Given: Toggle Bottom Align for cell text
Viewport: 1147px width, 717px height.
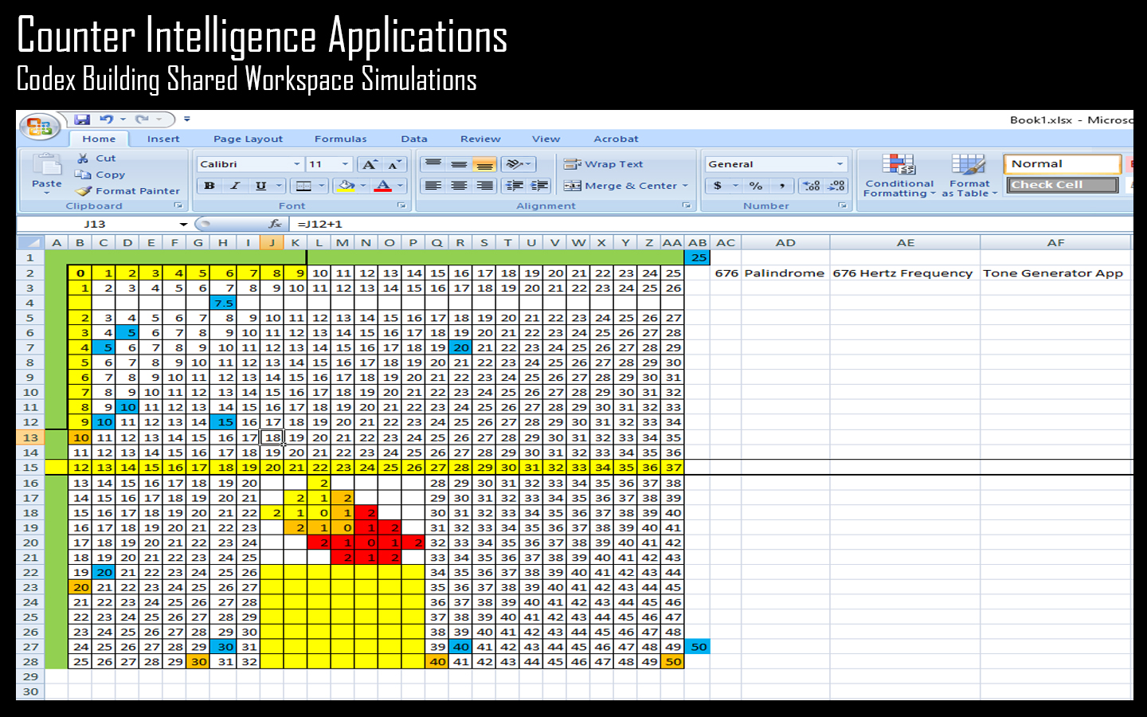Looking at the screenshot, I should [484, 165].
